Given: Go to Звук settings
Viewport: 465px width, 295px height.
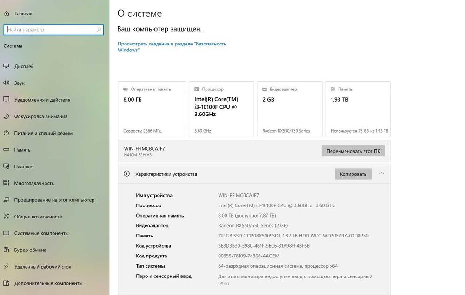Looking at the screenshot, I should click(x=19, y=83).
